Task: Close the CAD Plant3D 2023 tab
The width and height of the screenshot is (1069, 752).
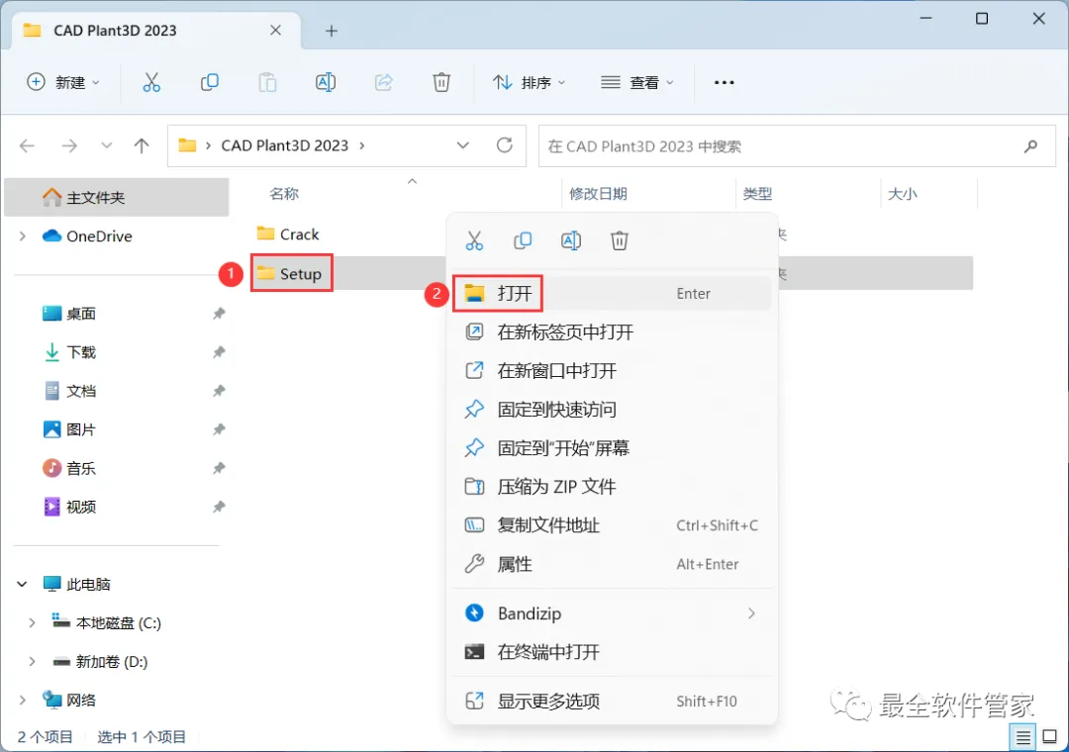Action: pos(275,30)
